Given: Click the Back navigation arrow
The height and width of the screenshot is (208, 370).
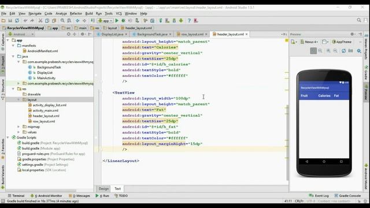Looking at the screenshot, I should (77, 21).
